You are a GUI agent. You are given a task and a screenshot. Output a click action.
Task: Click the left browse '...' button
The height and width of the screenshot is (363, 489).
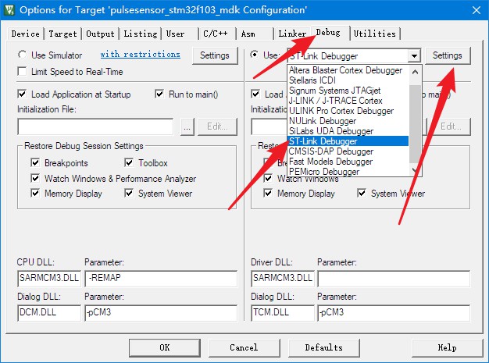tap(187, 126)
